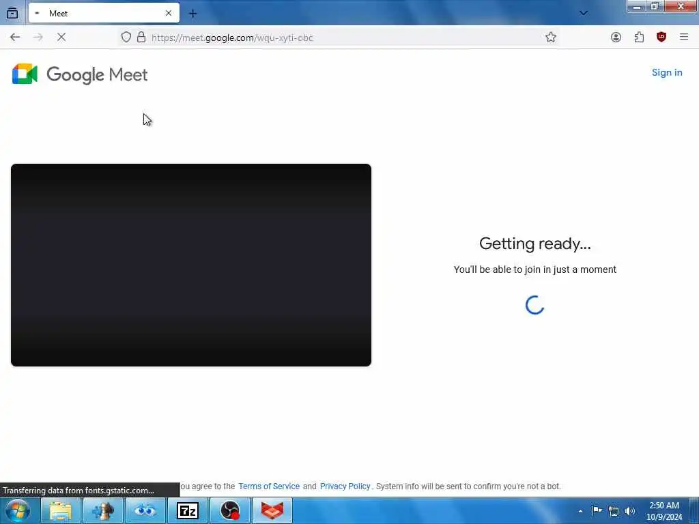Image resolution: width=699 pixels, height=524 pixels.
Task: Expand the list all tabs chevron
Action: (x=583, y=14)
